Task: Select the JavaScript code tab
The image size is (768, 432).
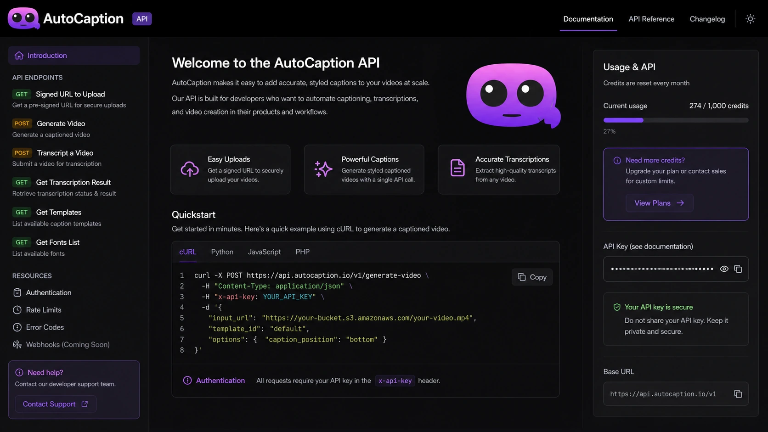Action: (x=264, y=252)
